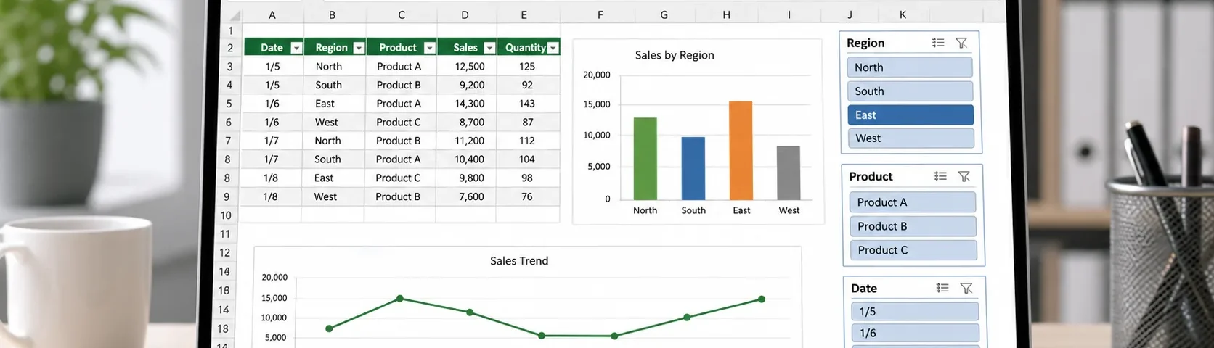This screenshot has width=1214, height=348.
Task: Select column K header
Action: (903, 14)
